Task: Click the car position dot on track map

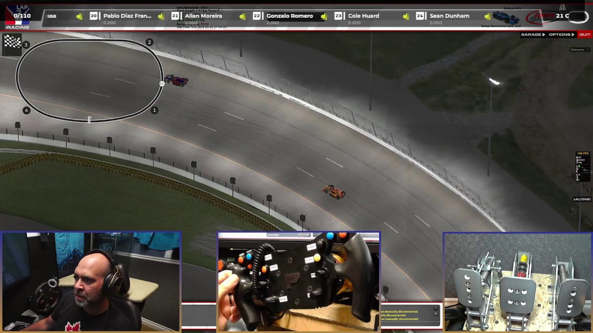Action: (162, 84)
